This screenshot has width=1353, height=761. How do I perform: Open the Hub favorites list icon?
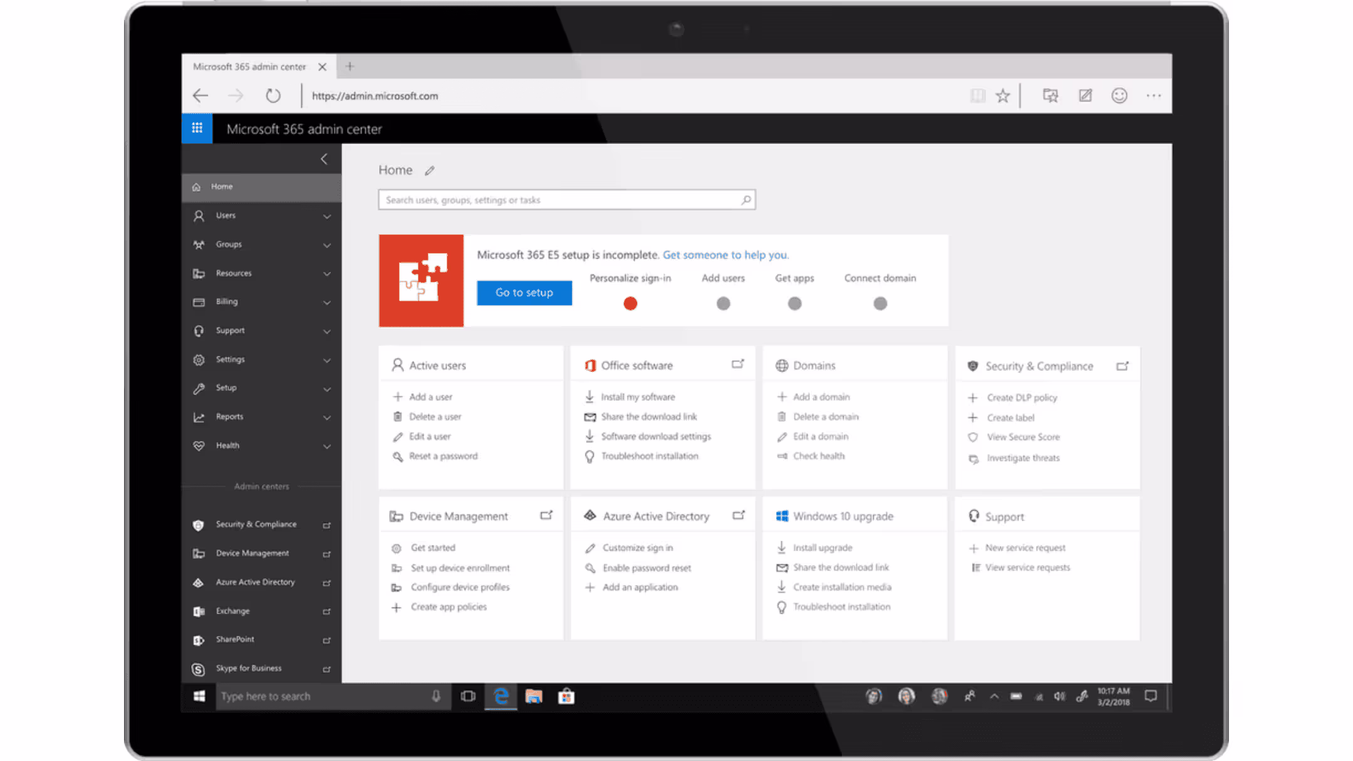click(1050, 96)
